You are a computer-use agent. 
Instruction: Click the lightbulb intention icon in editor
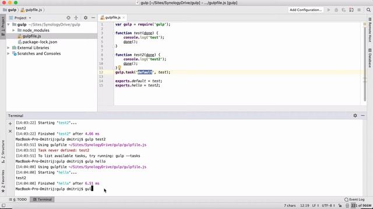coord(119,68)
